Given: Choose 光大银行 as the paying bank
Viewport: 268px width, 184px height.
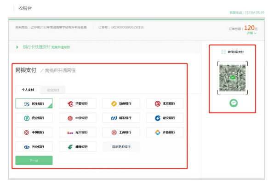Looking at the screenshot, I should point(78,132).
